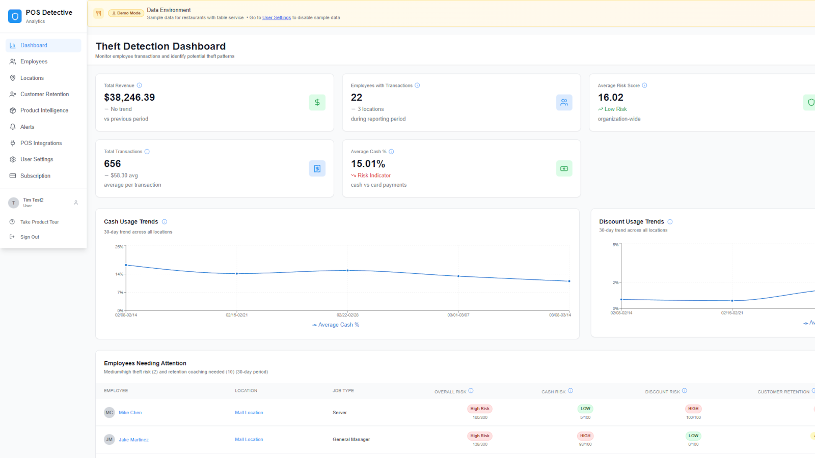Image resolution: width=815 pixels, height=458 pixels.
Task: Toggle the Average Cash % legend
Action: [x=336, y=324]
